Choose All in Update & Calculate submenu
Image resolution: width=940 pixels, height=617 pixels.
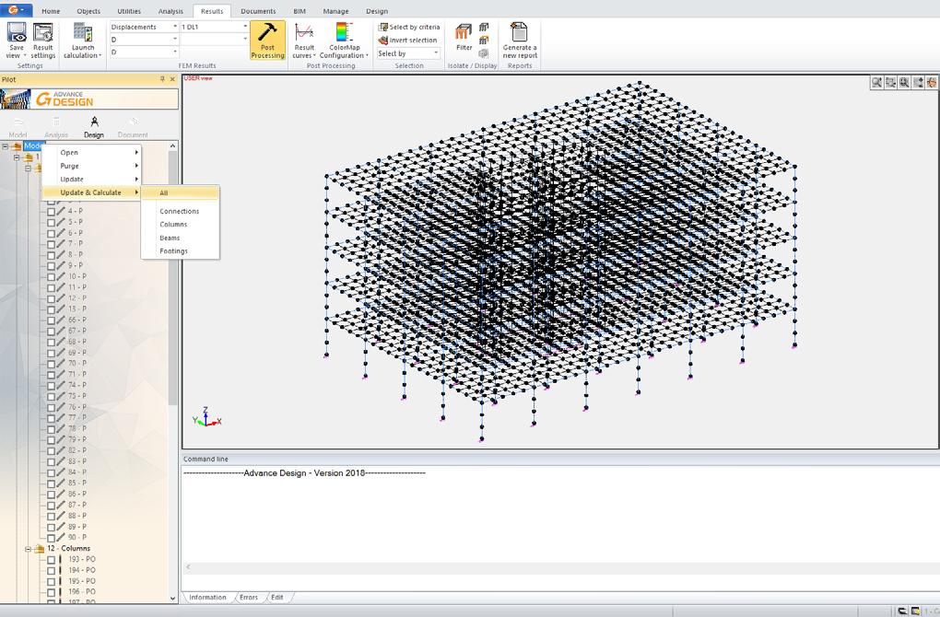click(181, 192)
